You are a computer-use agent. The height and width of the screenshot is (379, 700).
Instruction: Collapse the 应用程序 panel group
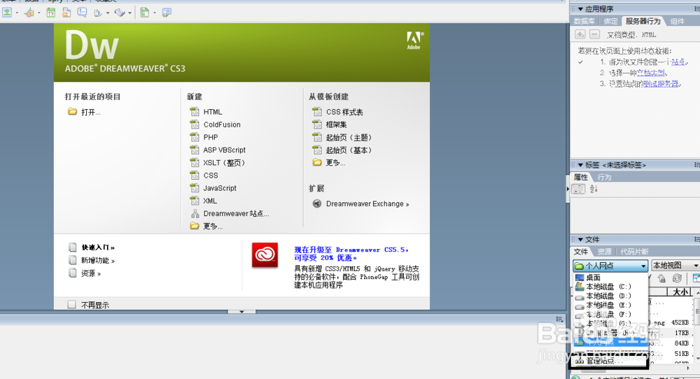(580, 9)
